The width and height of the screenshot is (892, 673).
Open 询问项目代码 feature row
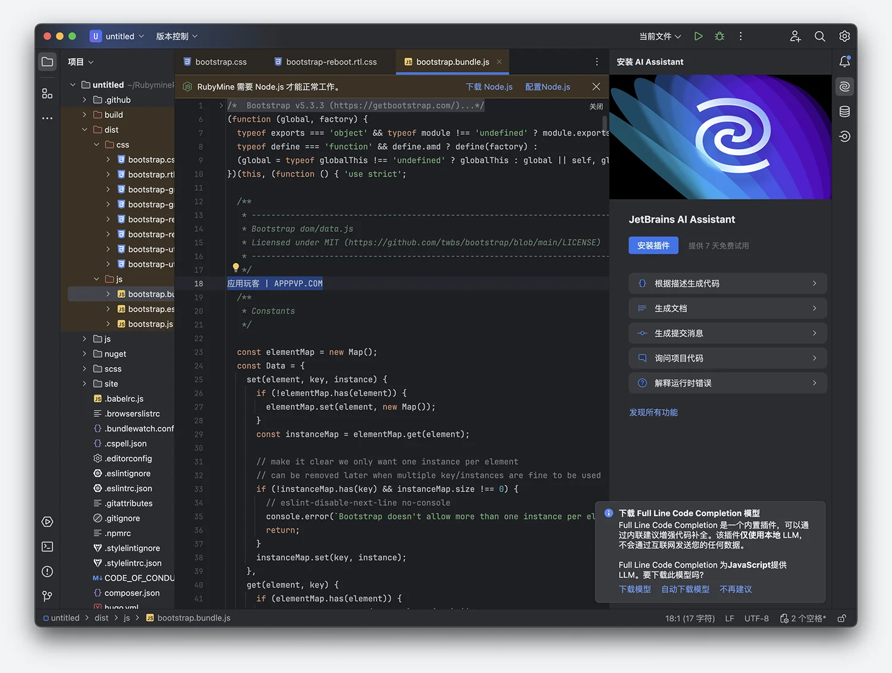tap(727, 358)
